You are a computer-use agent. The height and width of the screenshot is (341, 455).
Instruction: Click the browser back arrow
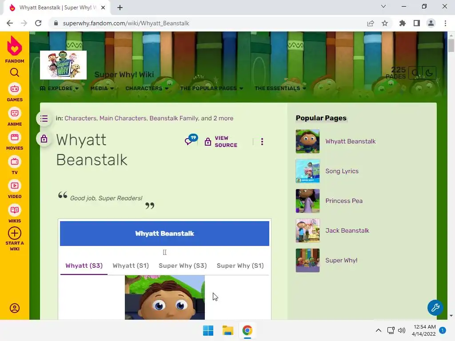(x=10, y=23)
